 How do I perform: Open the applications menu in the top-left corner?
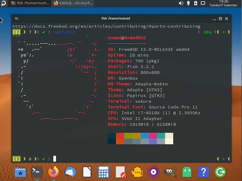pos(3,3)
